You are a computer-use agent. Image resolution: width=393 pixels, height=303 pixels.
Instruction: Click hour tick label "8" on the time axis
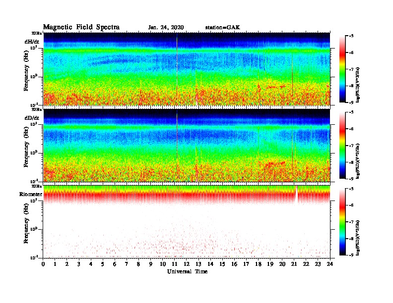pos(138,264)
